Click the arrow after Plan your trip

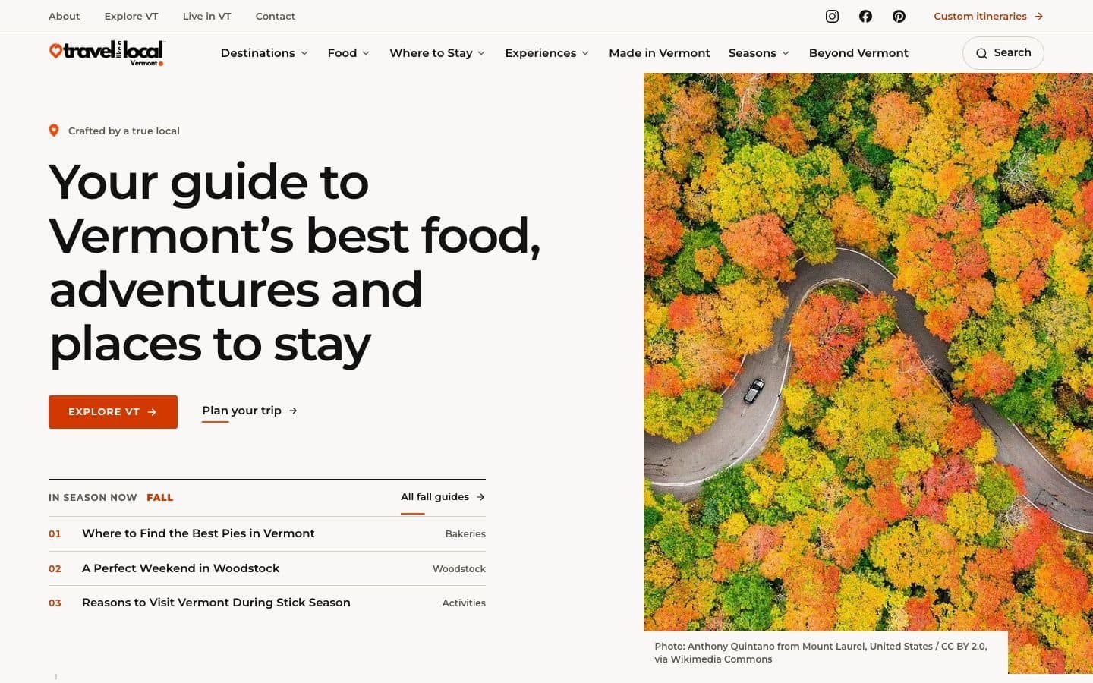293,411
